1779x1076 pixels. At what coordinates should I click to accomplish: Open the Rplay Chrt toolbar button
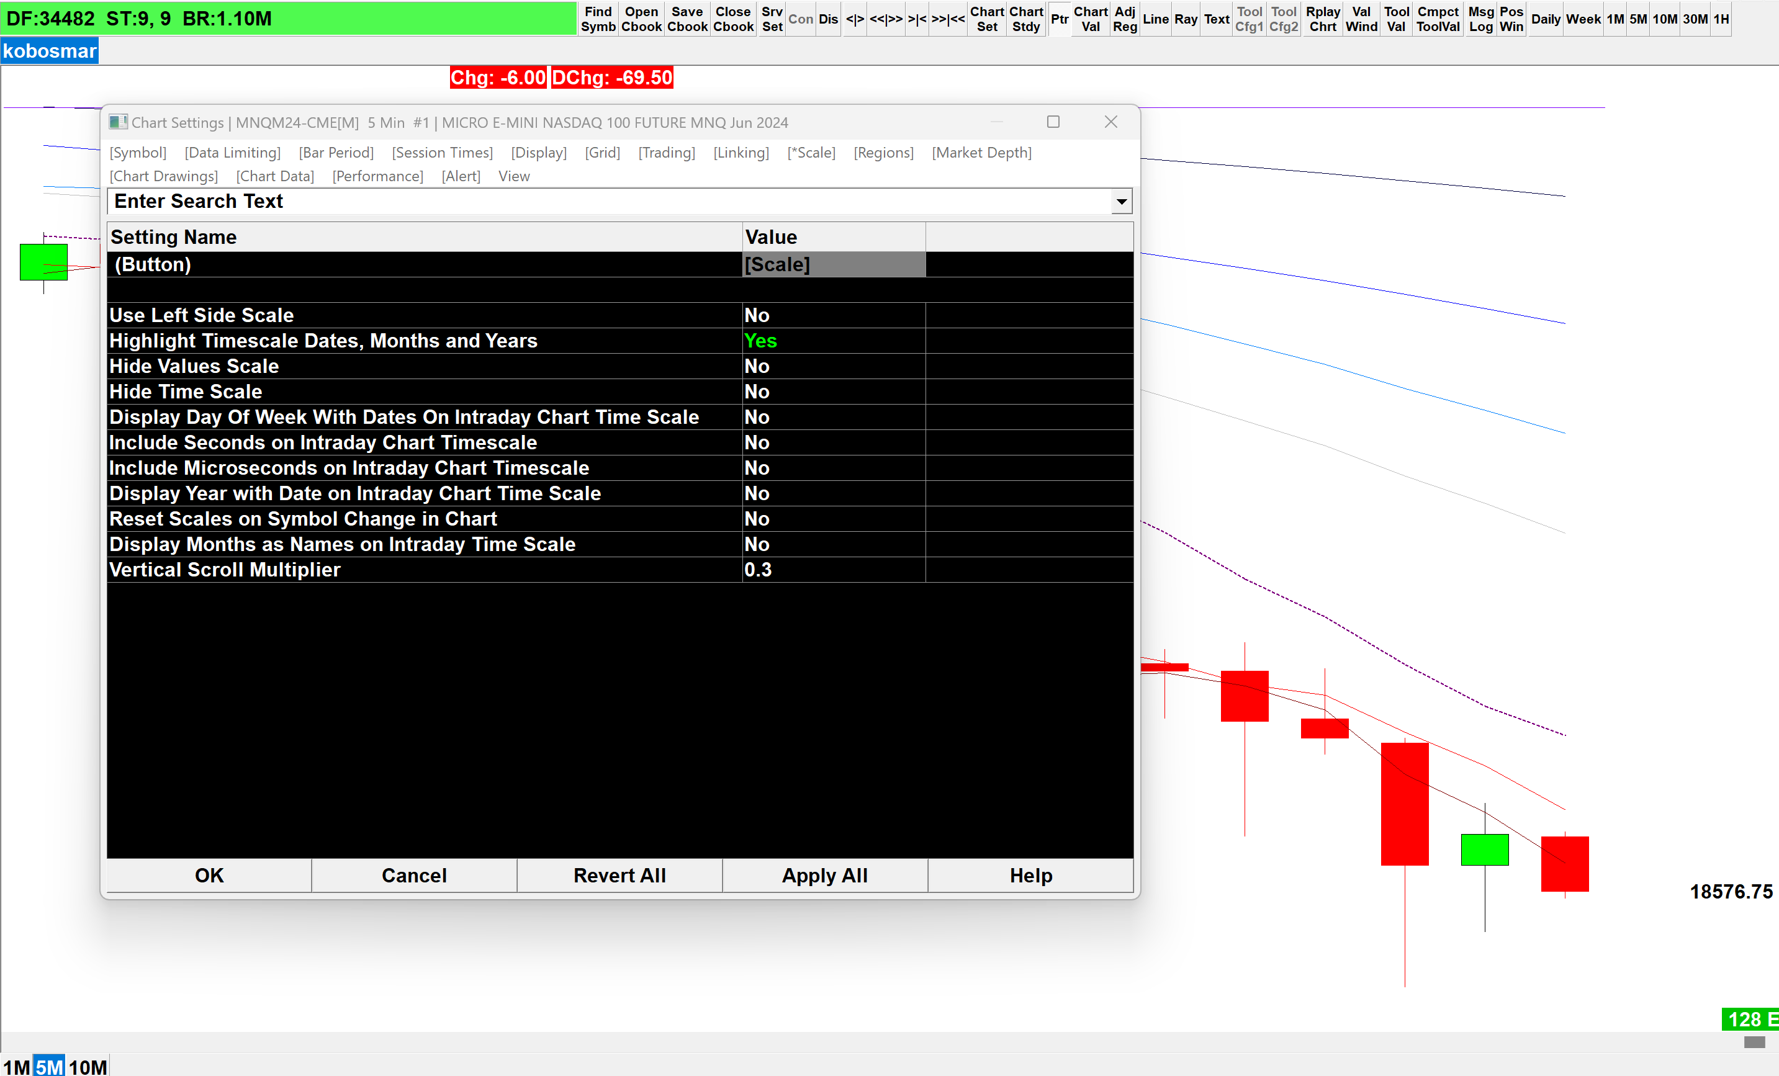pyautogui.click(x=1323, y=19)
